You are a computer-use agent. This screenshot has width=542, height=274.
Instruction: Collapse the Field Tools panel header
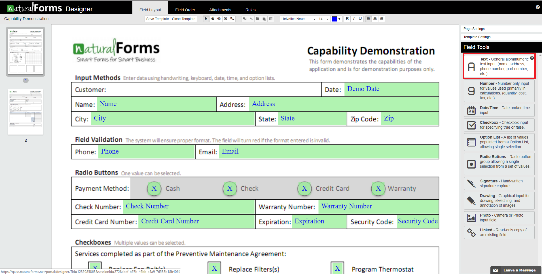pyautogui.click(x=501, y=47)
